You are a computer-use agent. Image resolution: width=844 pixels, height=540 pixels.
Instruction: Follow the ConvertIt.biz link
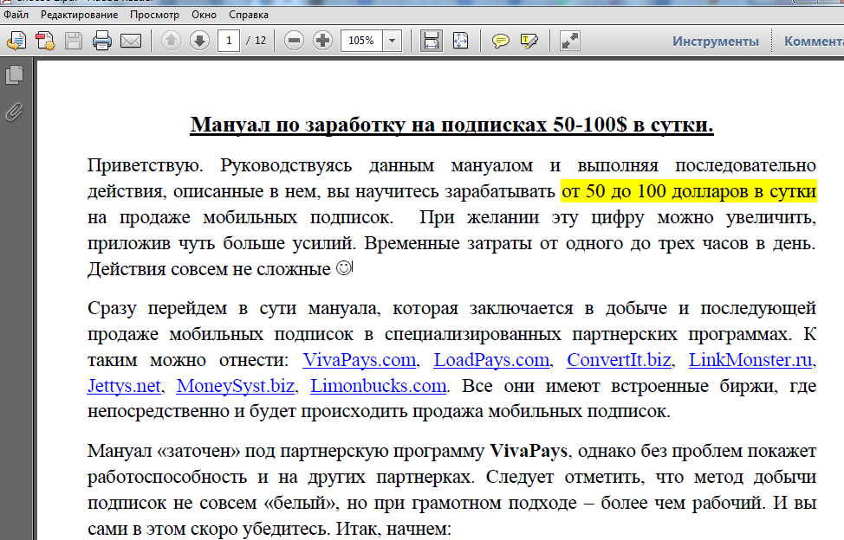(619, 359)
